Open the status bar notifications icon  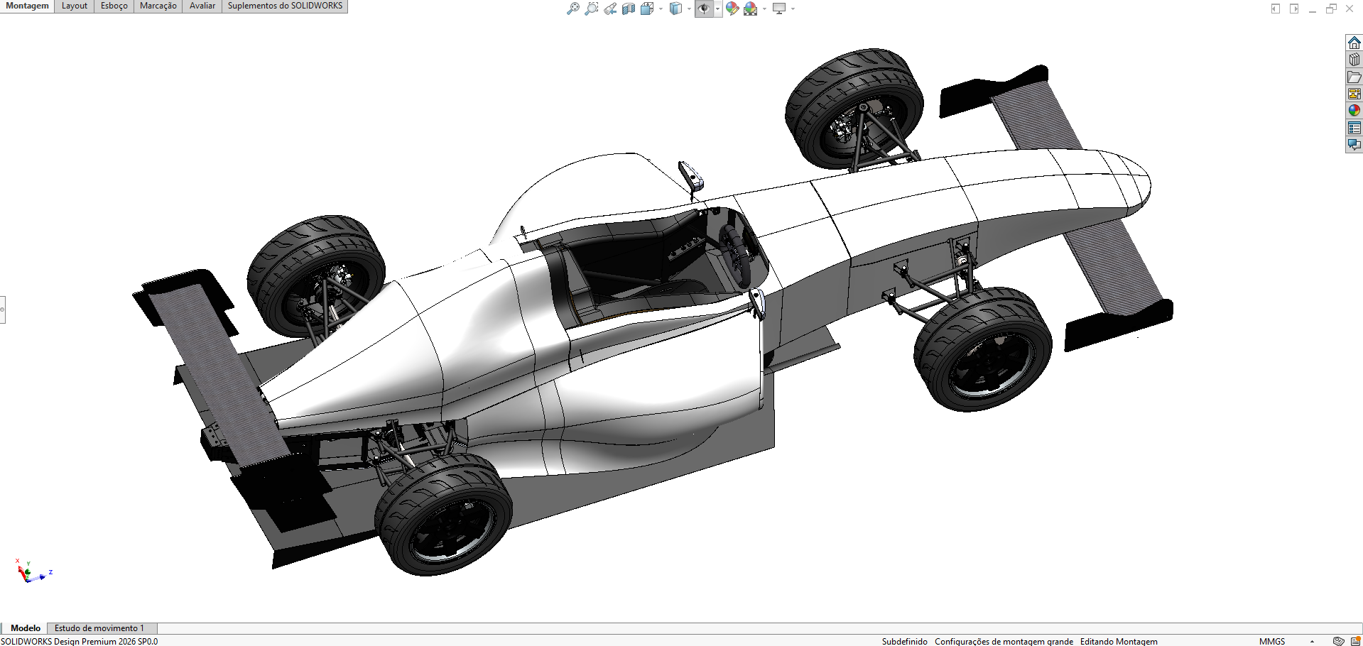coord(1355,641)
